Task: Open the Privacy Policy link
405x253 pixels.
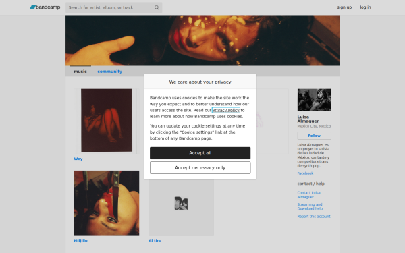Action: pos(226,110)
